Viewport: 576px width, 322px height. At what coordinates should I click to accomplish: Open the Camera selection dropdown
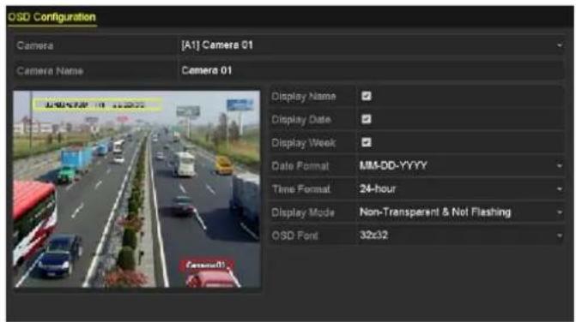point(371,45)
